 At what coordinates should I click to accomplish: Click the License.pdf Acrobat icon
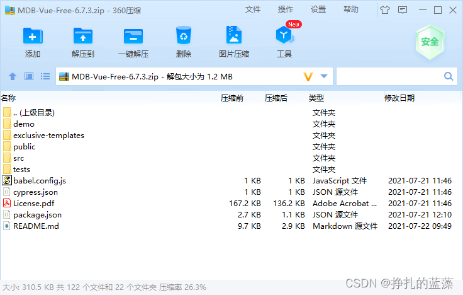click(x=7, y=203)
